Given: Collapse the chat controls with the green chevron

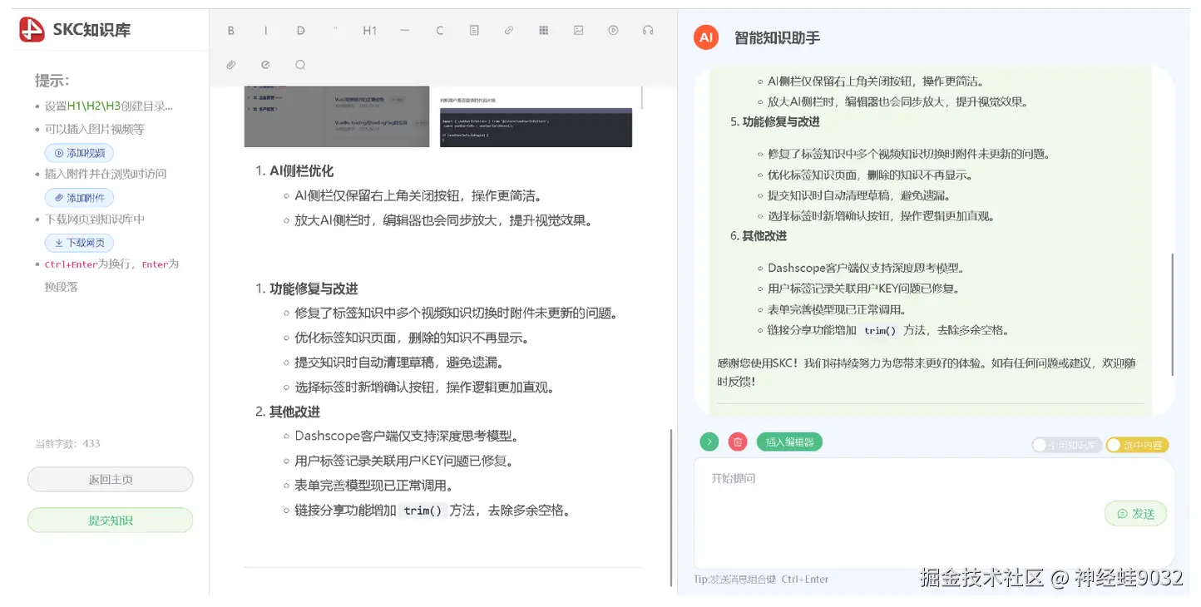Looking at the screenshot, I should [x=709, y=442].
